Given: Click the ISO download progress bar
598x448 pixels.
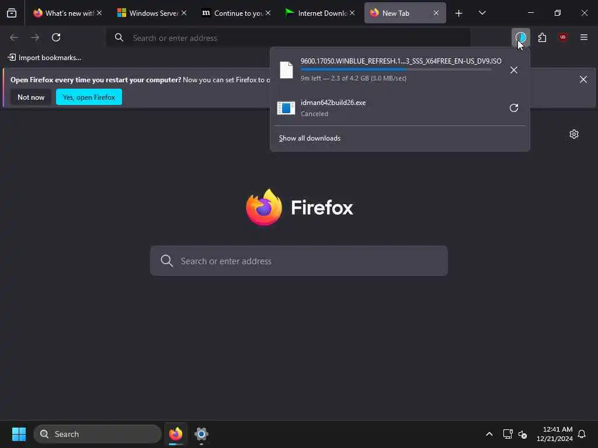Looking at the screenshot, I should coord(396,70).
